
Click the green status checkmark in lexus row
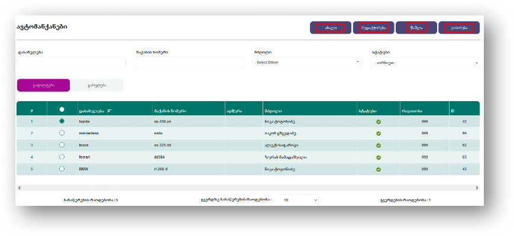coord(379,145)
